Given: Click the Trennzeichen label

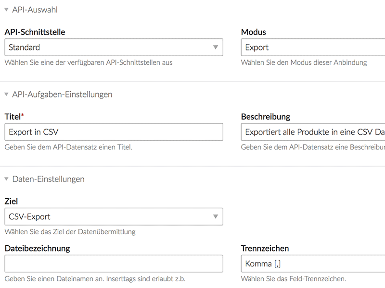Looking at the screenshot, I should click(x=265, y=248).
